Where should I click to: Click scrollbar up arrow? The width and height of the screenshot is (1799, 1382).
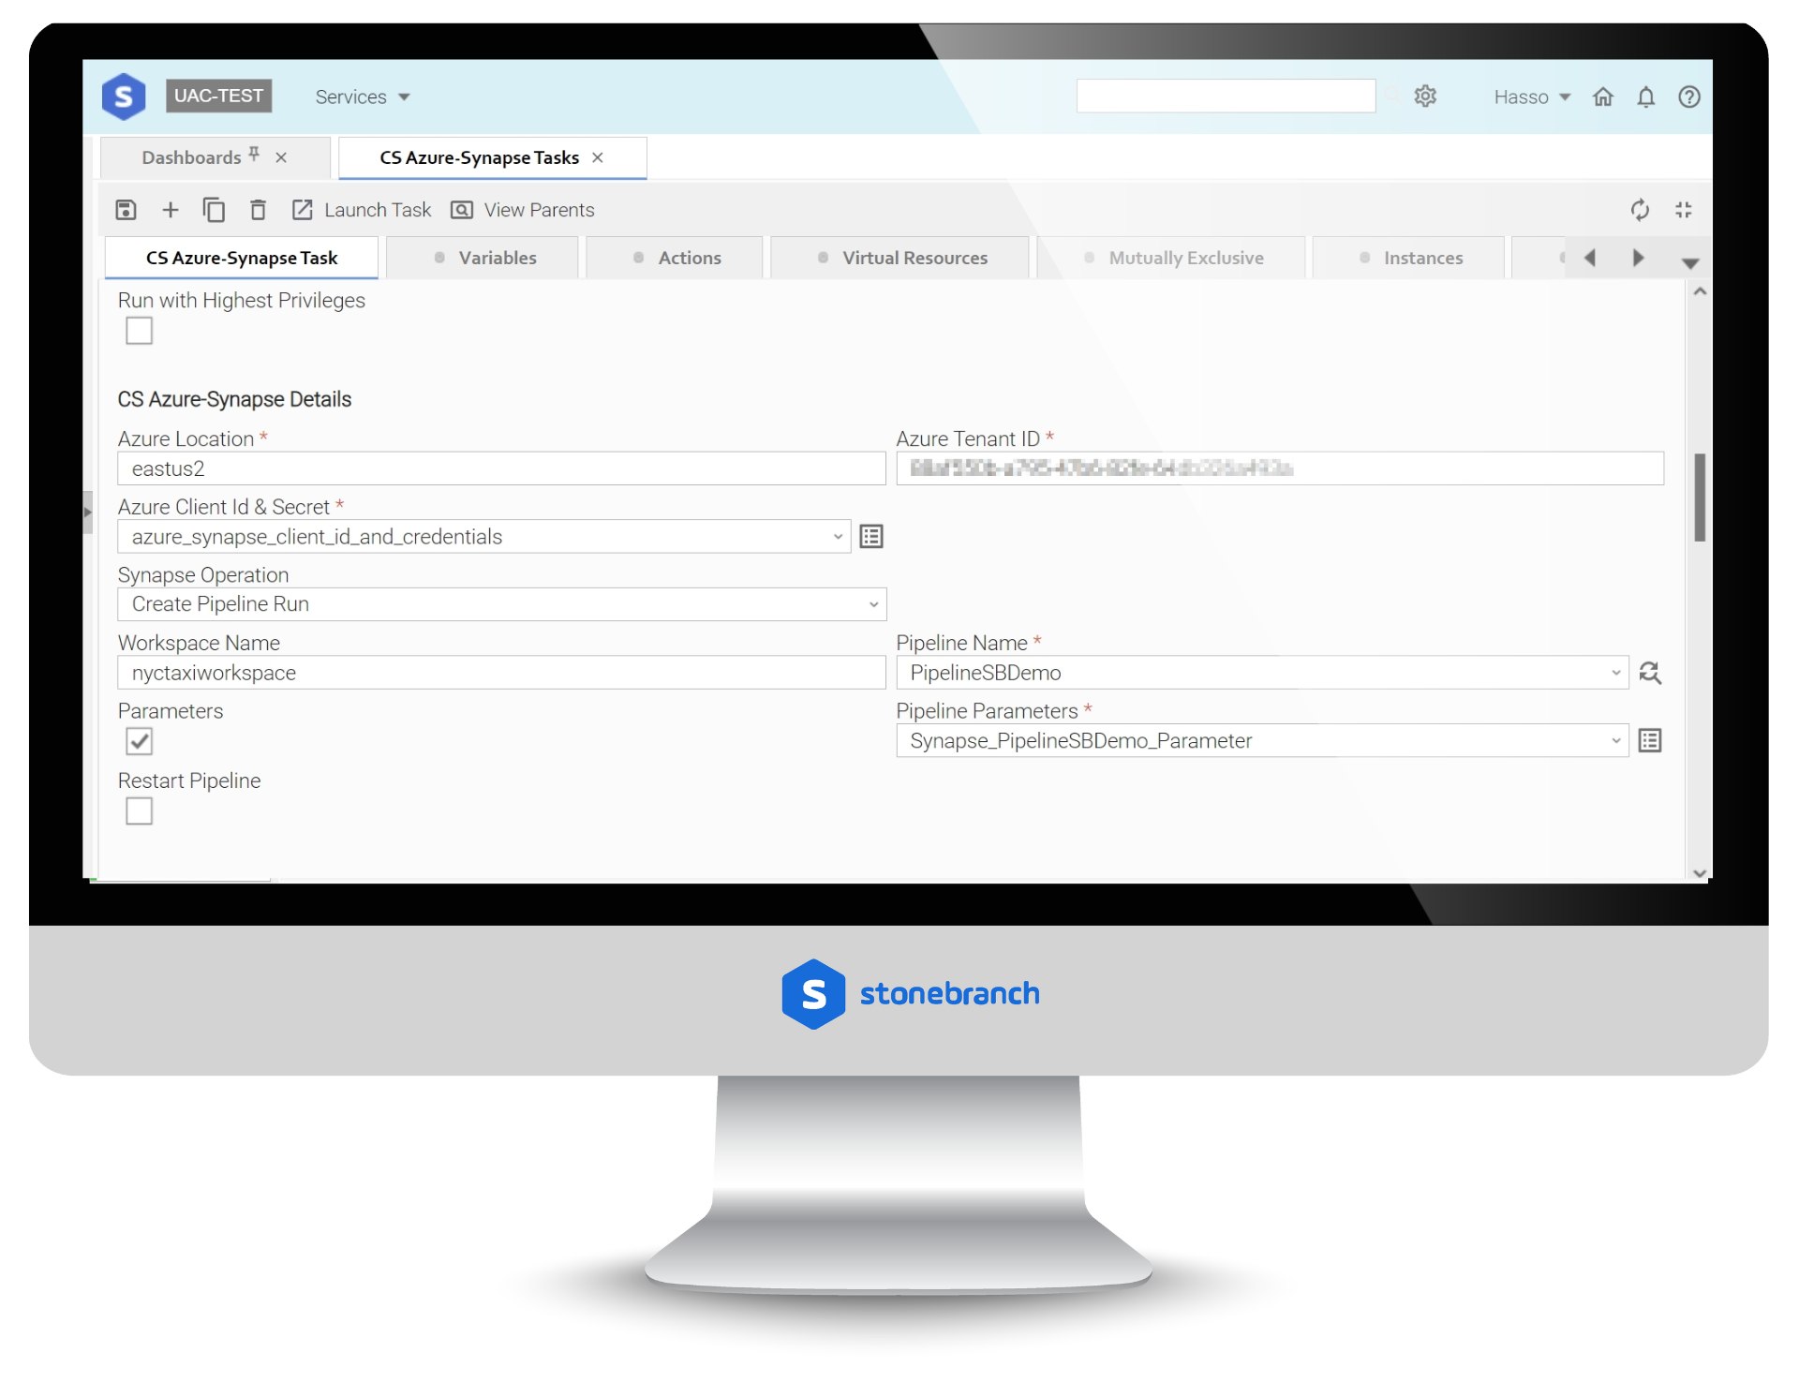pyautogui.click(x=1700, y=292)
